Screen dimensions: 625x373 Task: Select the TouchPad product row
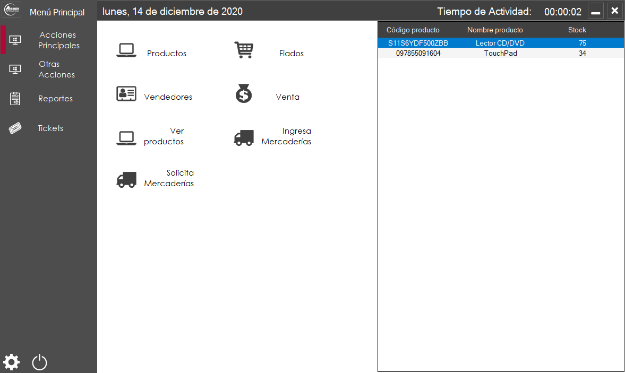click(500, 53)
